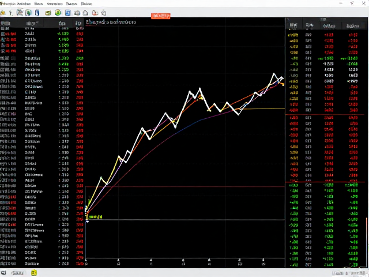Image resolution: width=369 pixels, height=277 pixels.
Task: Click the last toolbar icon shaped like a bag
Action: [x=104, y=13]
